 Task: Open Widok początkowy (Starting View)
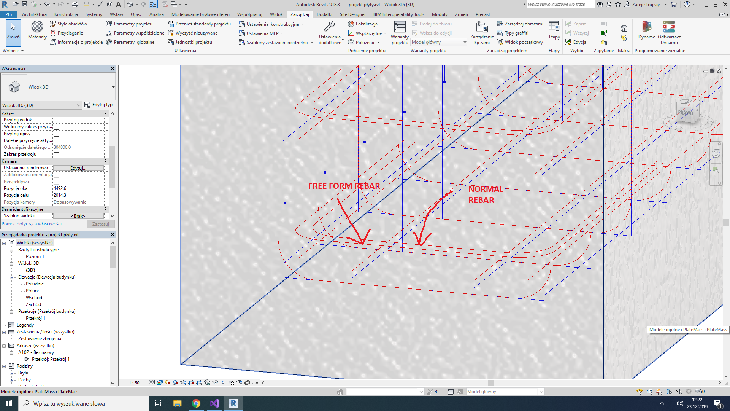point(520,42)
